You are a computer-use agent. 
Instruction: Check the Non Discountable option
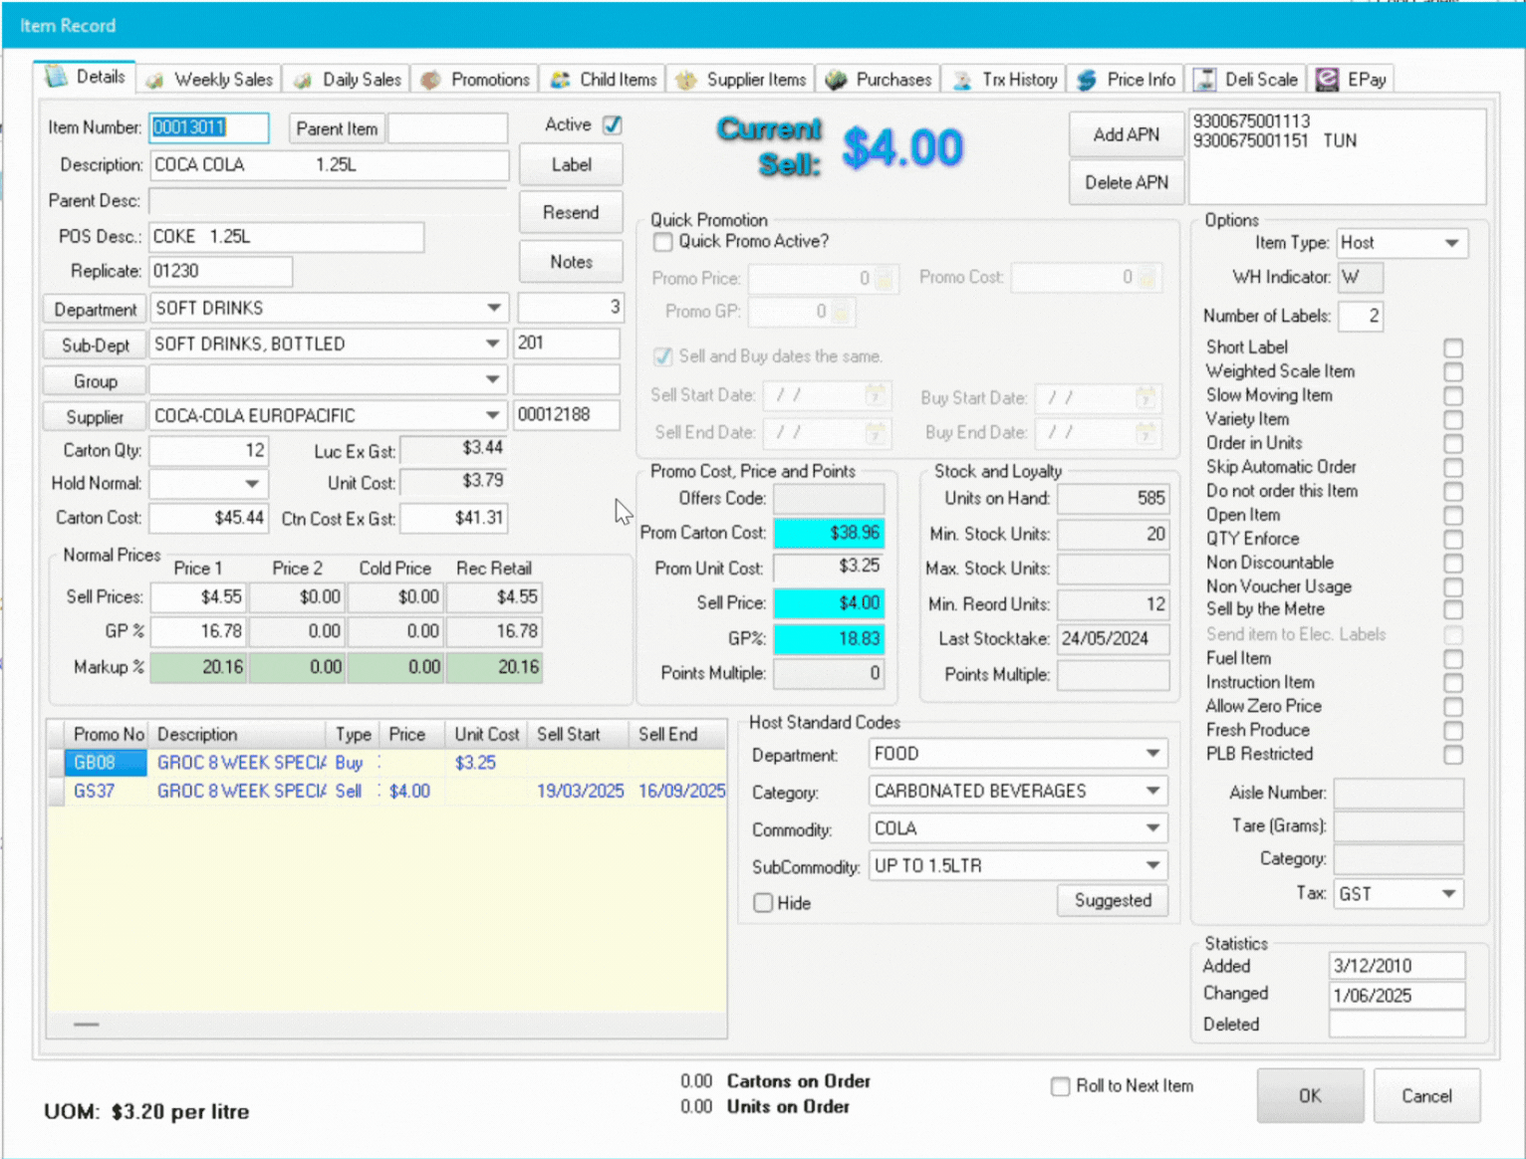1453,563
